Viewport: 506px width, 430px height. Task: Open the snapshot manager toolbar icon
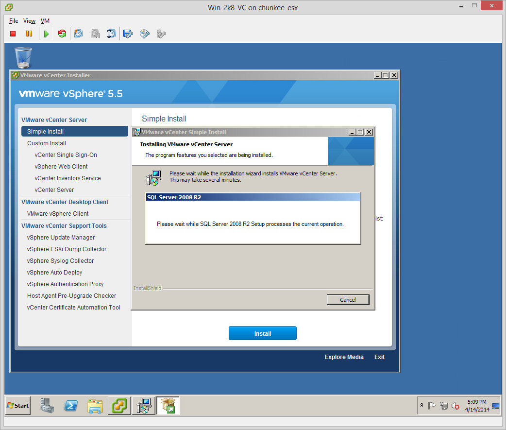point(112,34)
